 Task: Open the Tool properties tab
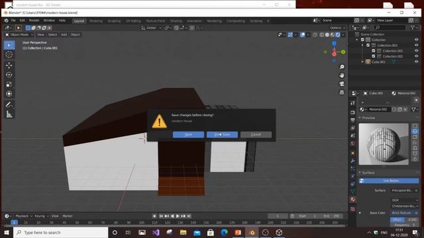(352, 103)
